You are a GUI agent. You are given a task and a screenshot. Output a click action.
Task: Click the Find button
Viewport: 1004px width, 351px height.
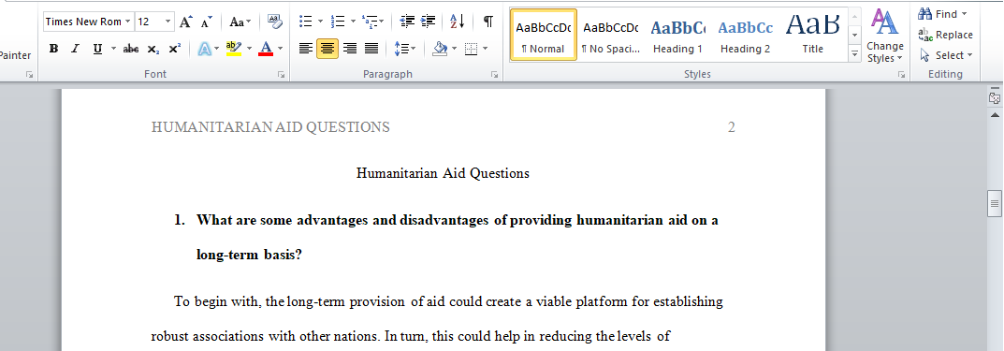coord(942,14)
